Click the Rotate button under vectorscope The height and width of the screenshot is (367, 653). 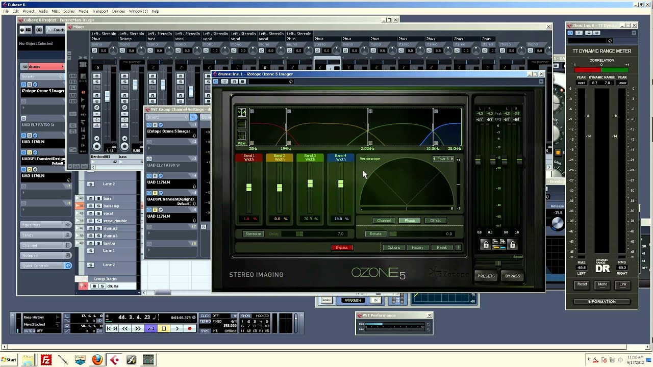(376, 234)
